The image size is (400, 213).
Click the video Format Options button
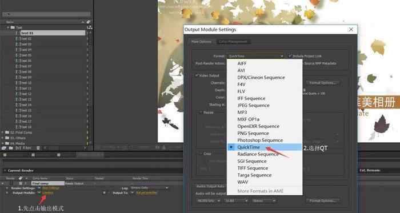pyautogui.click(x=324, y=83)
